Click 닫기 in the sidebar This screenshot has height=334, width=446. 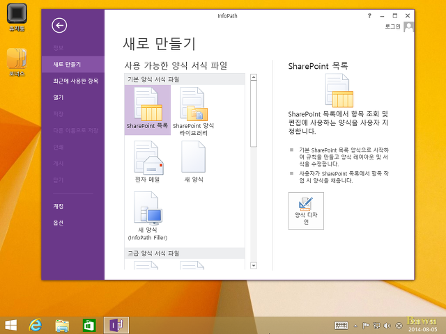pos(73,180)
